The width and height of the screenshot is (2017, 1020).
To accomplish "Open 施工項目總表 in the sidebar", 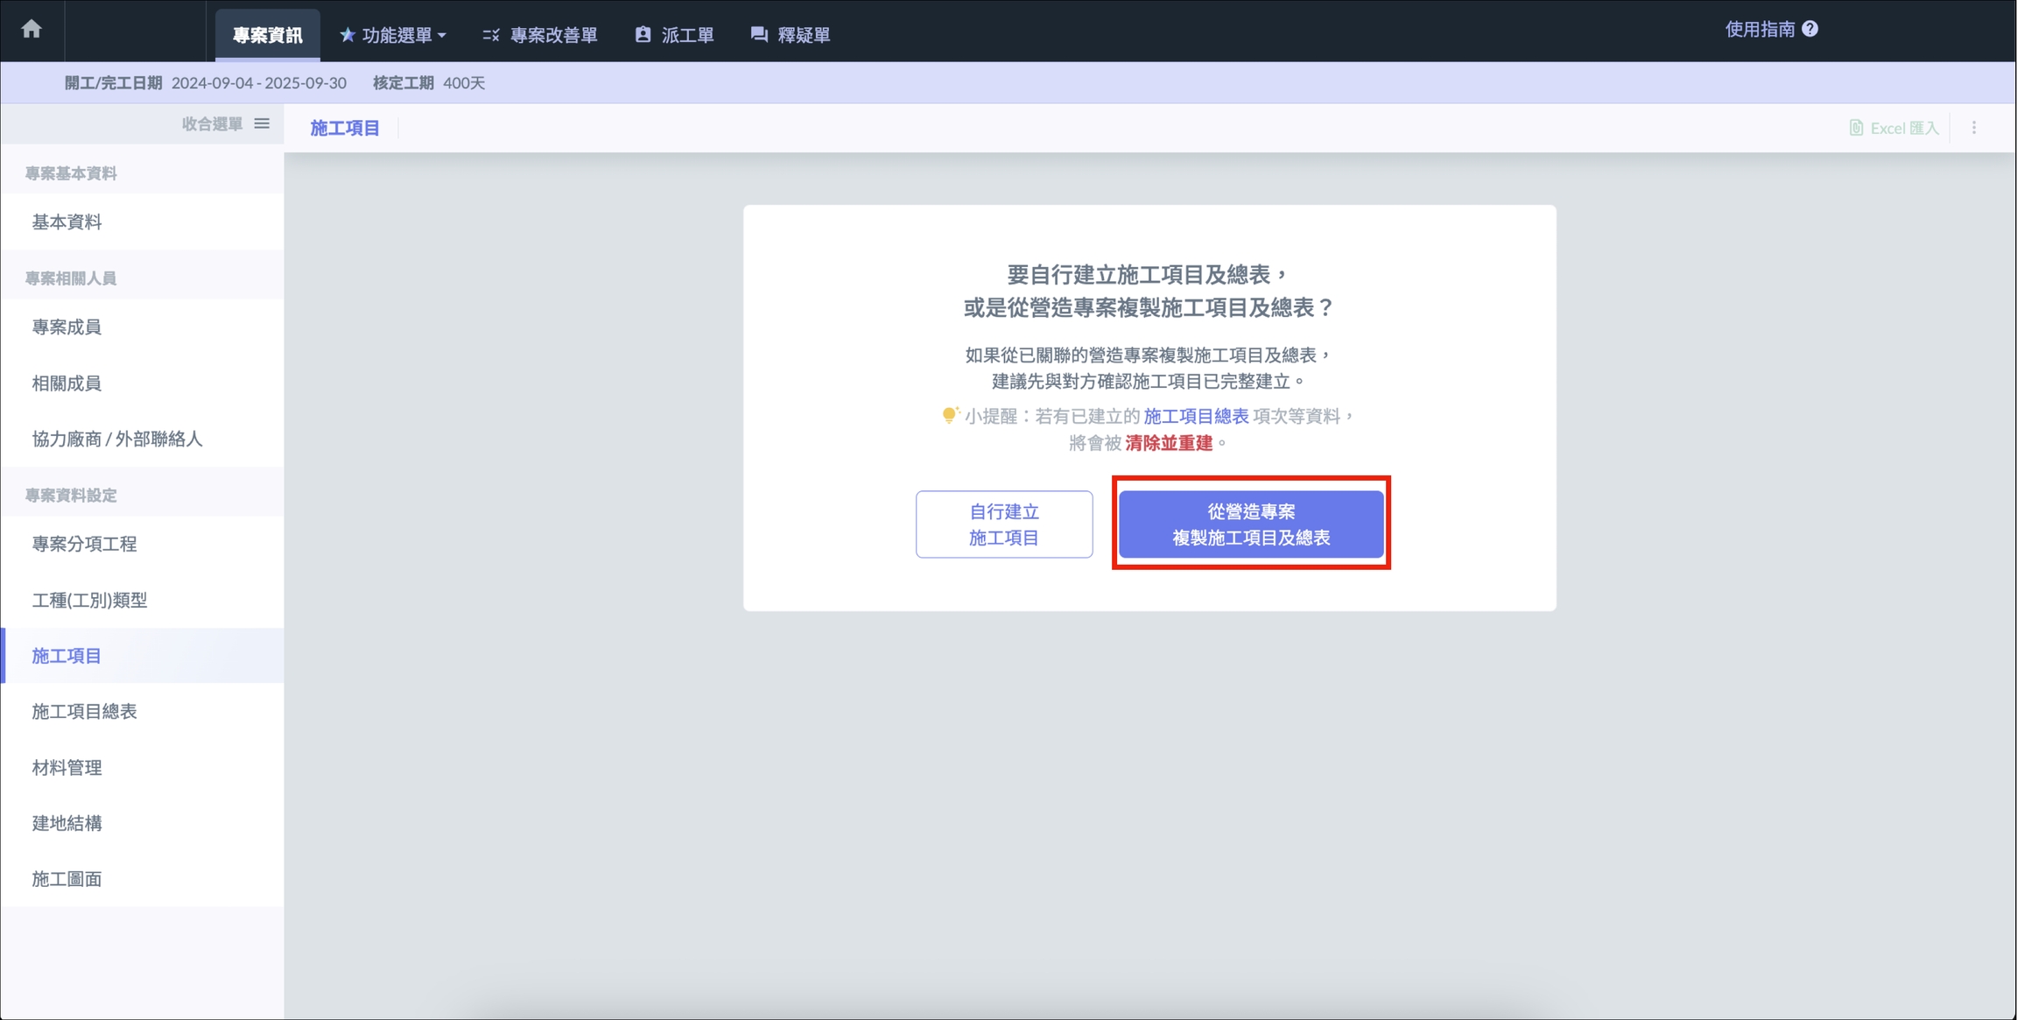I will click(84, 711).
